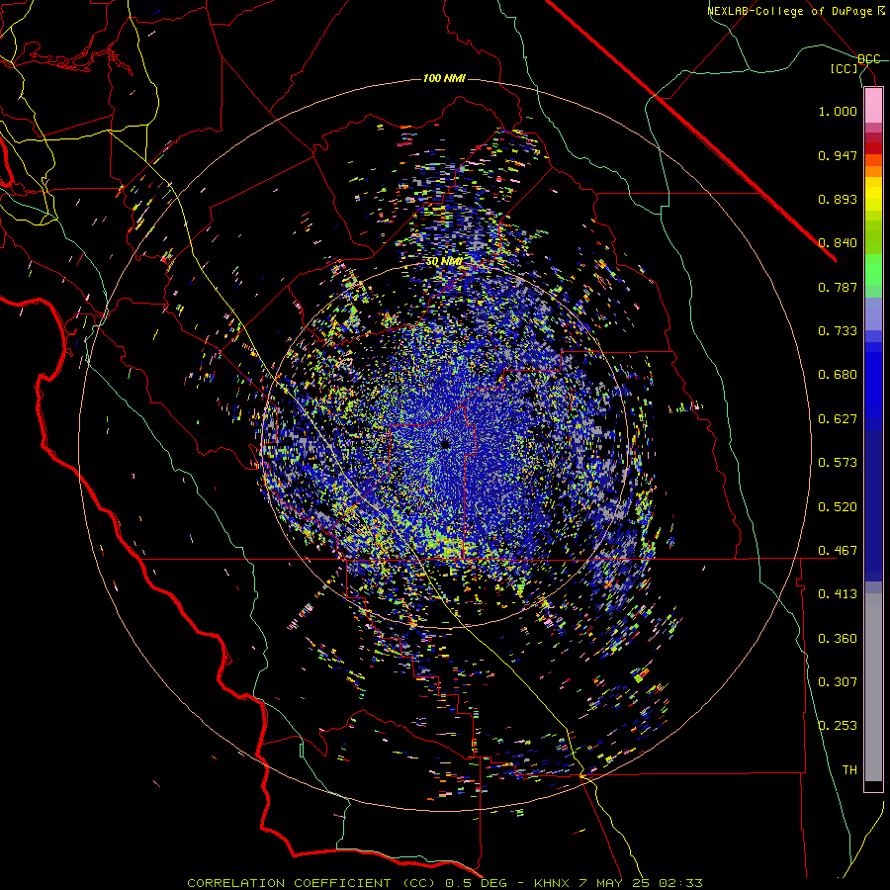Select the 0.733 legend value
Screen dimensions: 890x890
click(x=838, y=331)
